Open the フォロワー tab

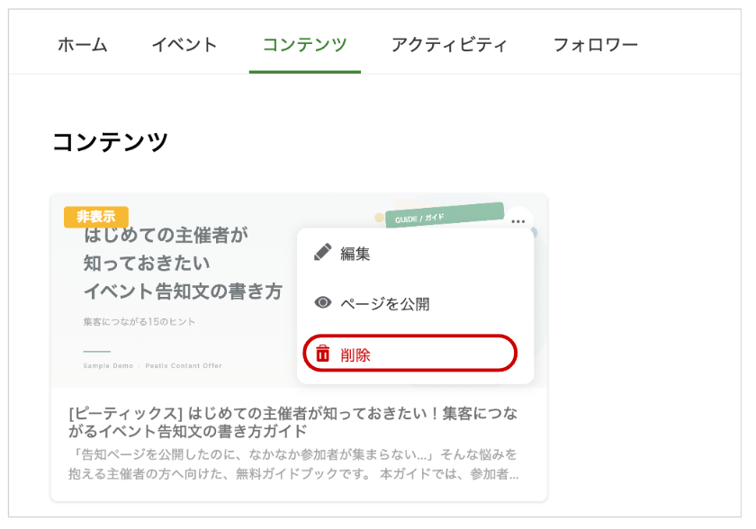[x=596, y=45]
